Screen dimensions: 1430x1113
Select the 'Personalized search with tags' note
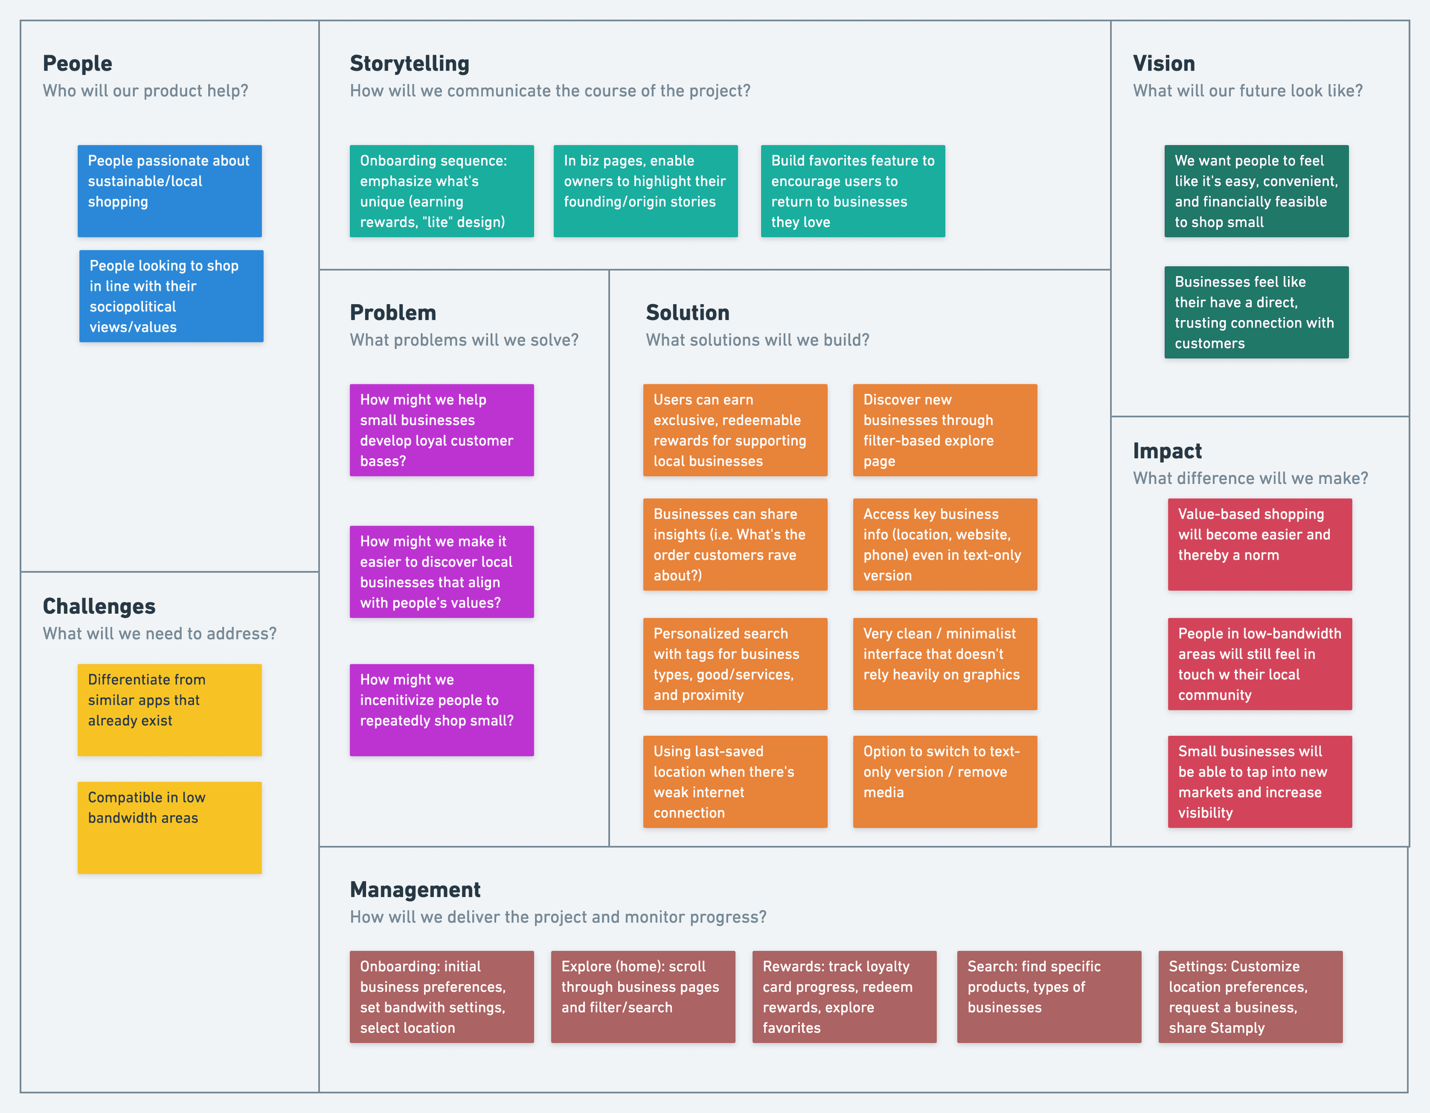tap(735, 664)
